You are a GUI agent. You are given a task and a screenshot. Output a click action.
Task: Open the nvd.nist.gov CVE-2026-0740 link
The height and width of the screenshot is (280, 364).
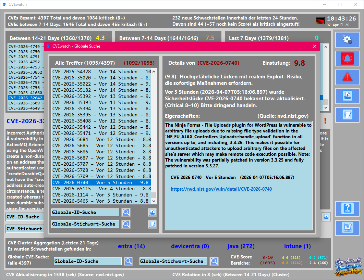(x=221, y=189)
